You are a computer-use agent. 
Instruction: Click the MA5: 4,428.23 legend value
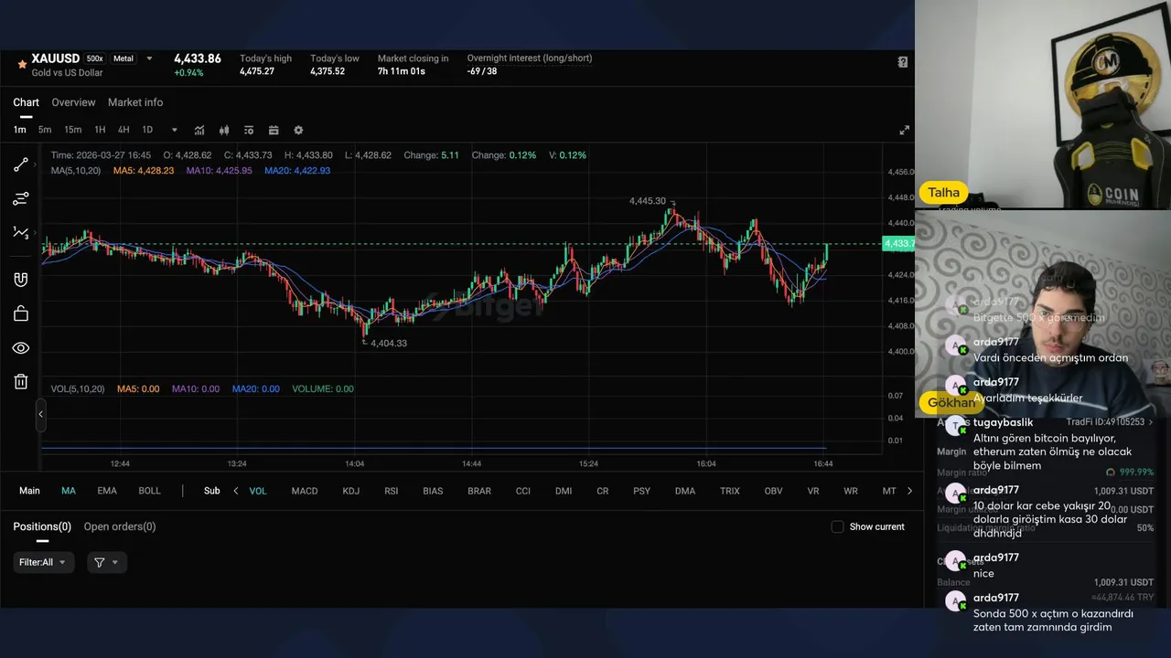144,171
